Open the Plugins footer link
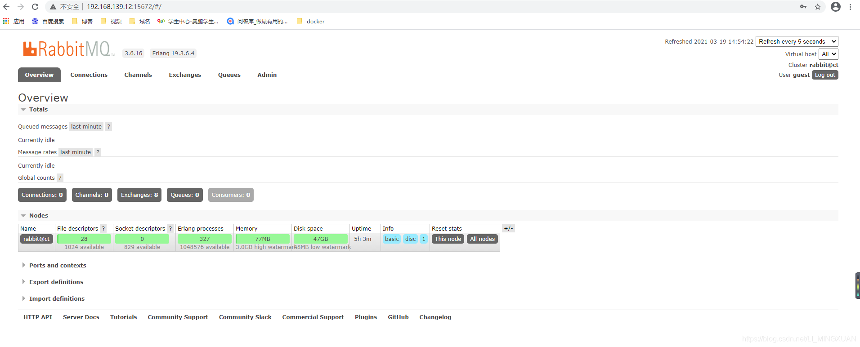 pyautogui.click(x=366, y=317)
